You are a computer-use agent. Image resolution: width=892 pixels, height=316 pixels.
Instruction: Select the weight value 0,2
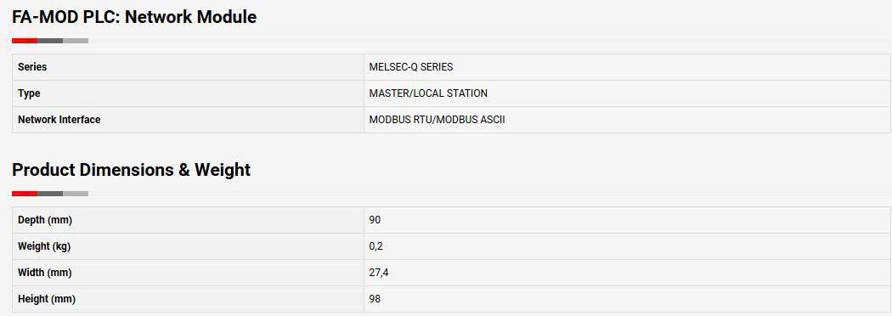(x=376, y=246)
